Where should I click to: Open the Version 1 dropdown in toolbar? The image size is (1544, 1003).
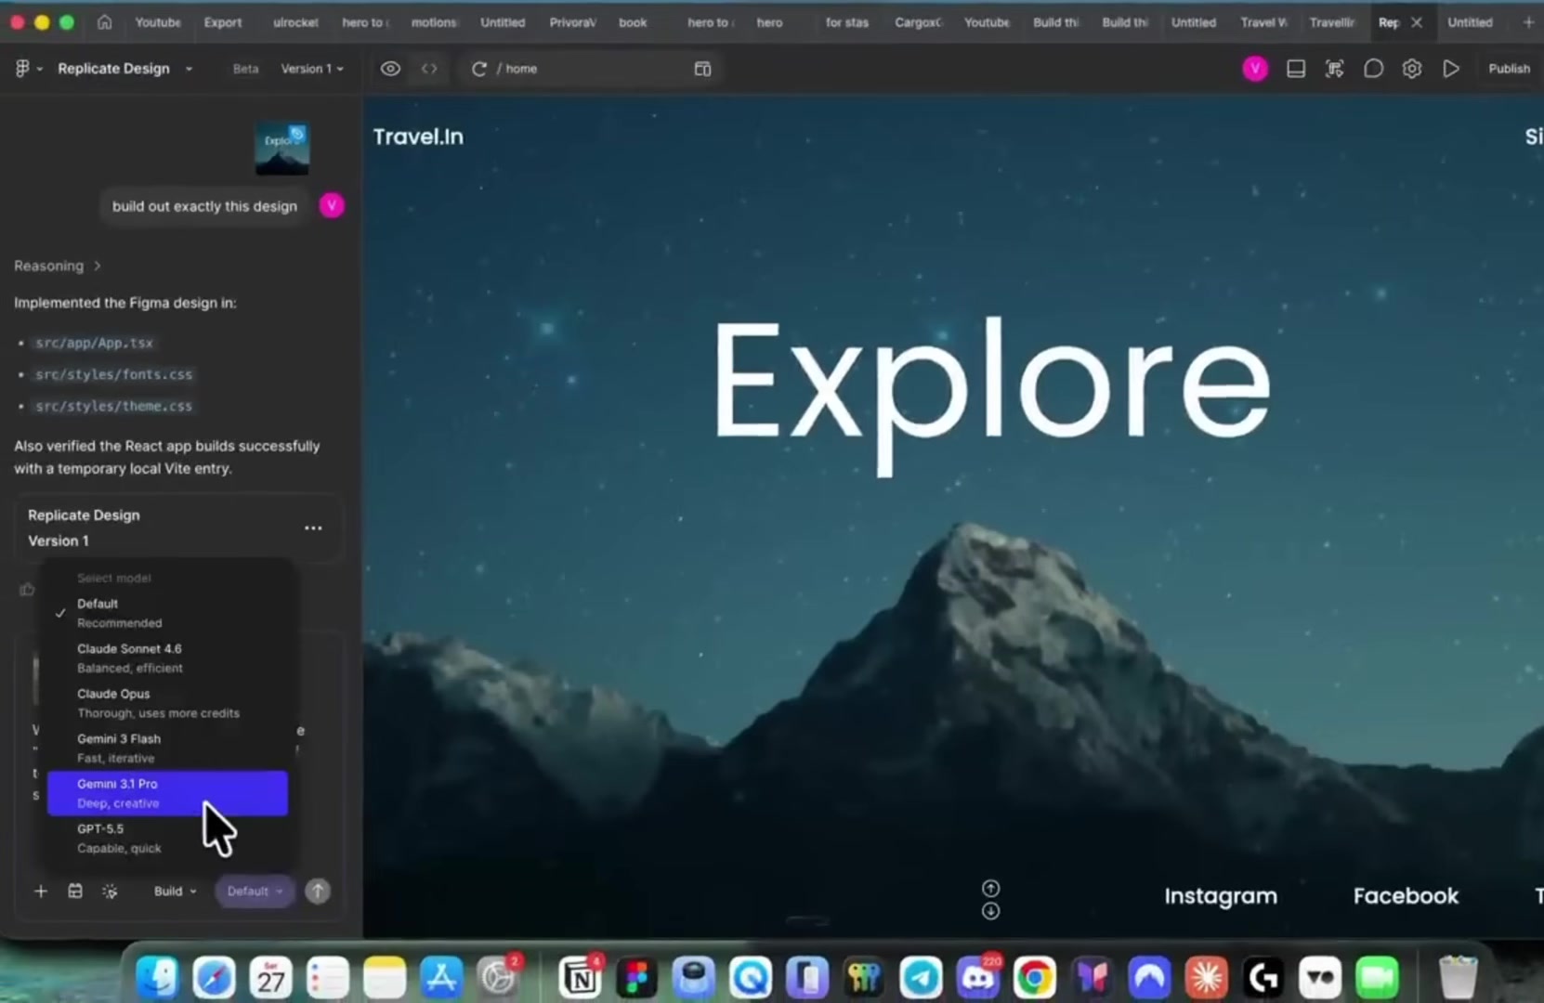(x=312, y=69)
